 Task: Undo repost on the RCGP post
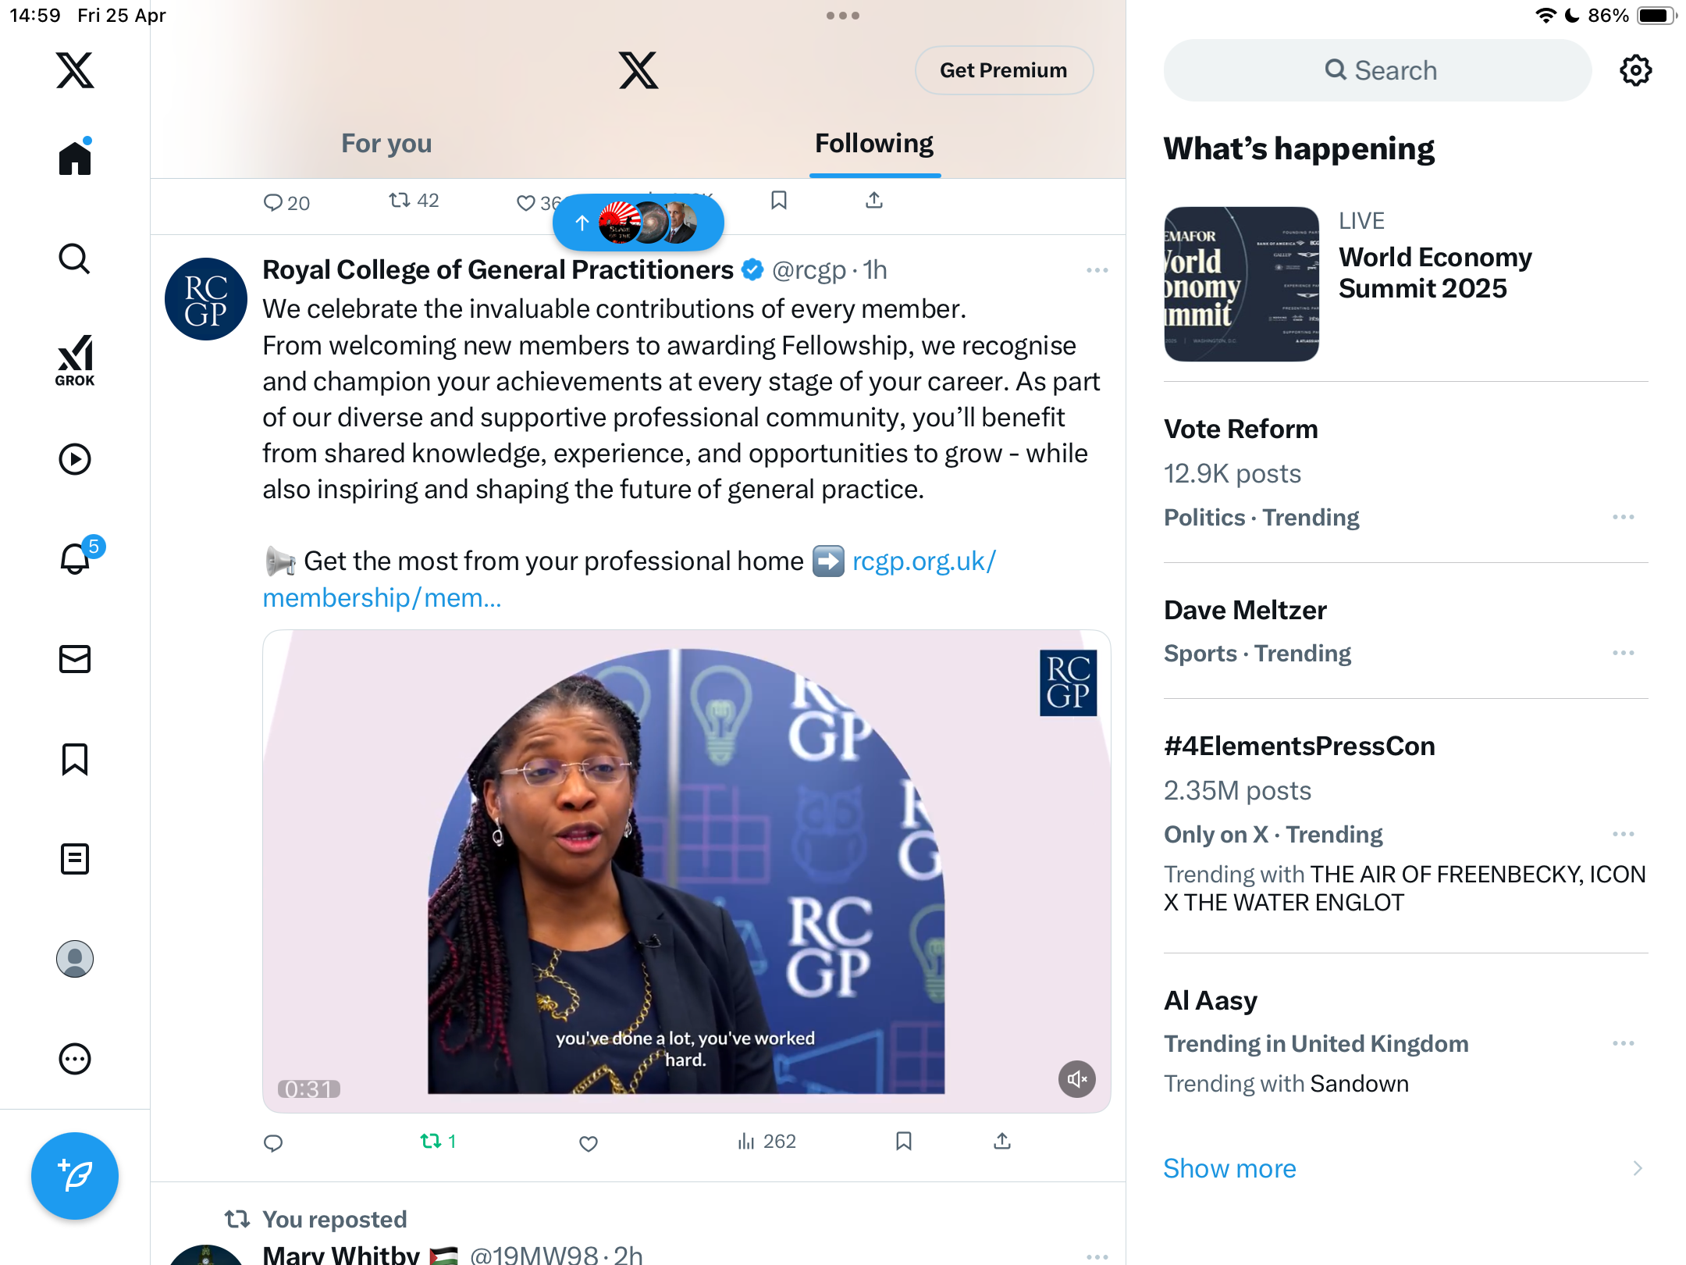438,1142
